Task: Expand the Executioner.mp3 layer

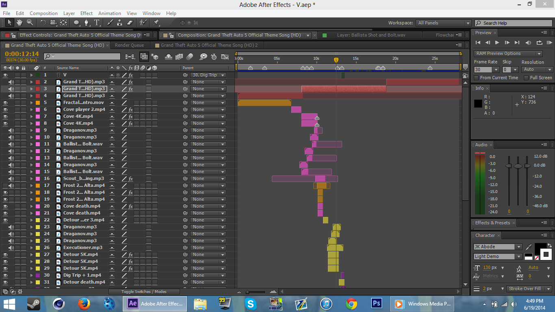Action: point(31,248)
